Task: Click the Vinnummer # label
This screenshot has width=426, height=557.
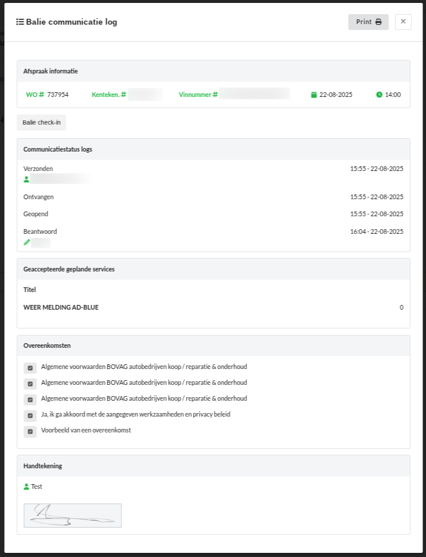Action: pyautogui.click(x=198, y=95)
